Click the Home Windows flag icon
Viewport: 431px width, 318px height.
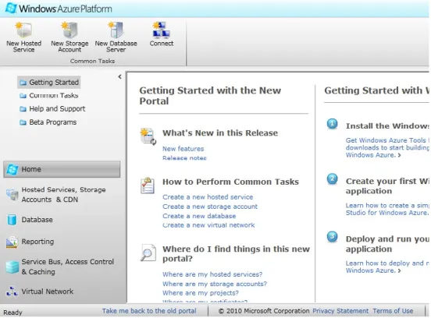(x=12, y=169)
